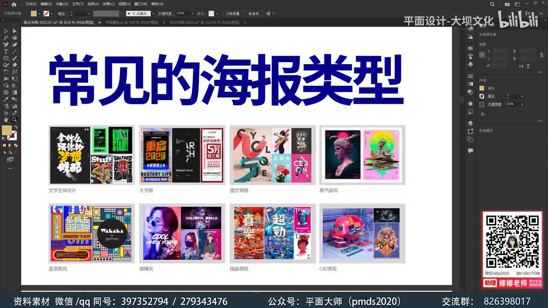Select the Rotate tool

click(6, 72)
